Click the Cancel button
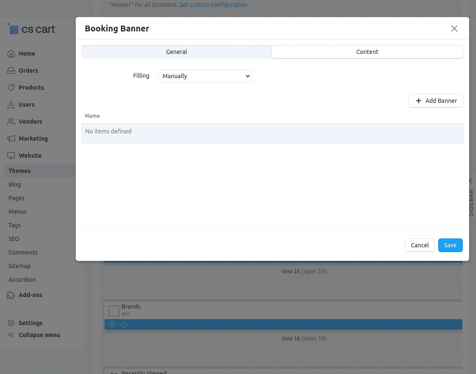 click(420, 245)
